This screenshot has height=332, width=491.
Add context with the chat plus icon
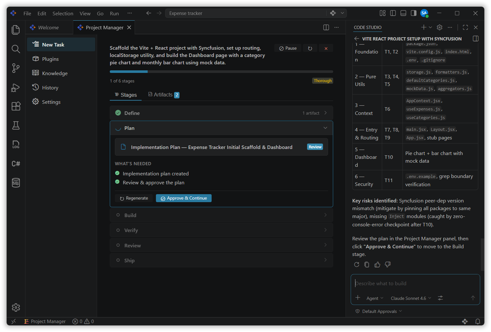coord(358,298)
